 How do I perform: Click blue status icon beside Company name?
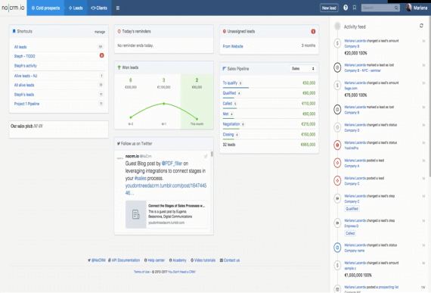click(x=337, y=248)
